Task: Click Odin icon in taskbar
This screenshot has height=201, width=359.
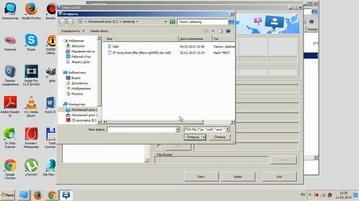Action: tap(66, 195)
